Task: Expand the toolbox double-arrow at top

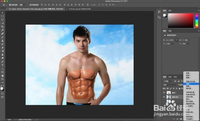Action: 1,8
